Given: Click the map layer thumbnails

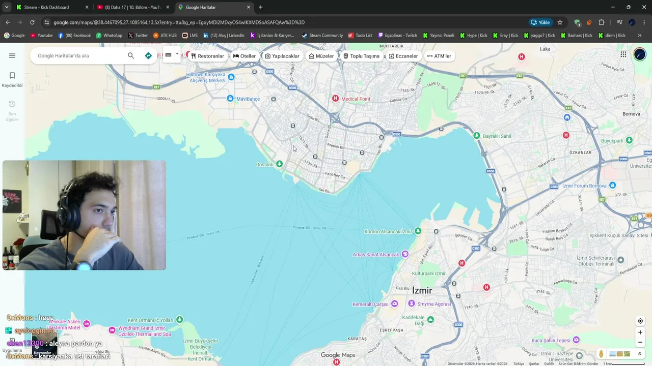Looking at the screenshot, I should coord(619,354).
